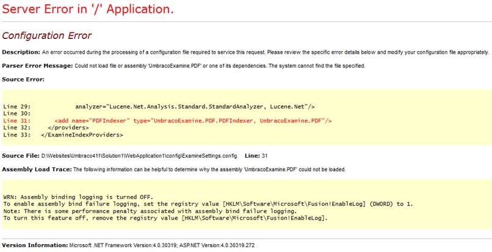Viewport: 492px width, 252px height.
Task: Select the Description label text
Action: [x=21, y=52]
